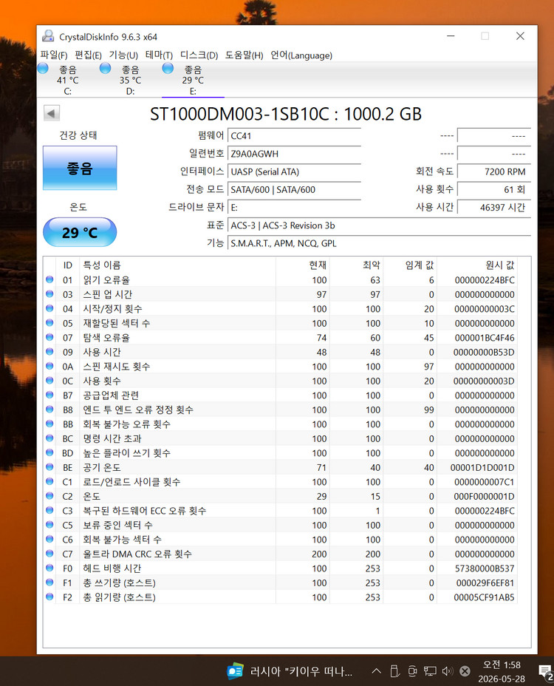
Task: Click the serial number field Z9A0AGWH
Action: [294, 154]
